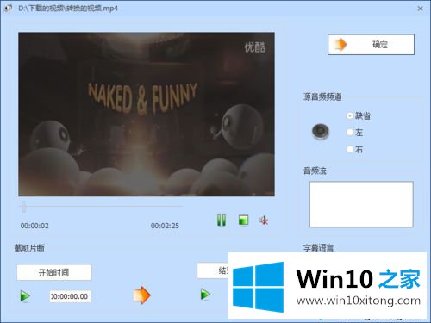Click the 结束时间 end time button

[213, 270]
